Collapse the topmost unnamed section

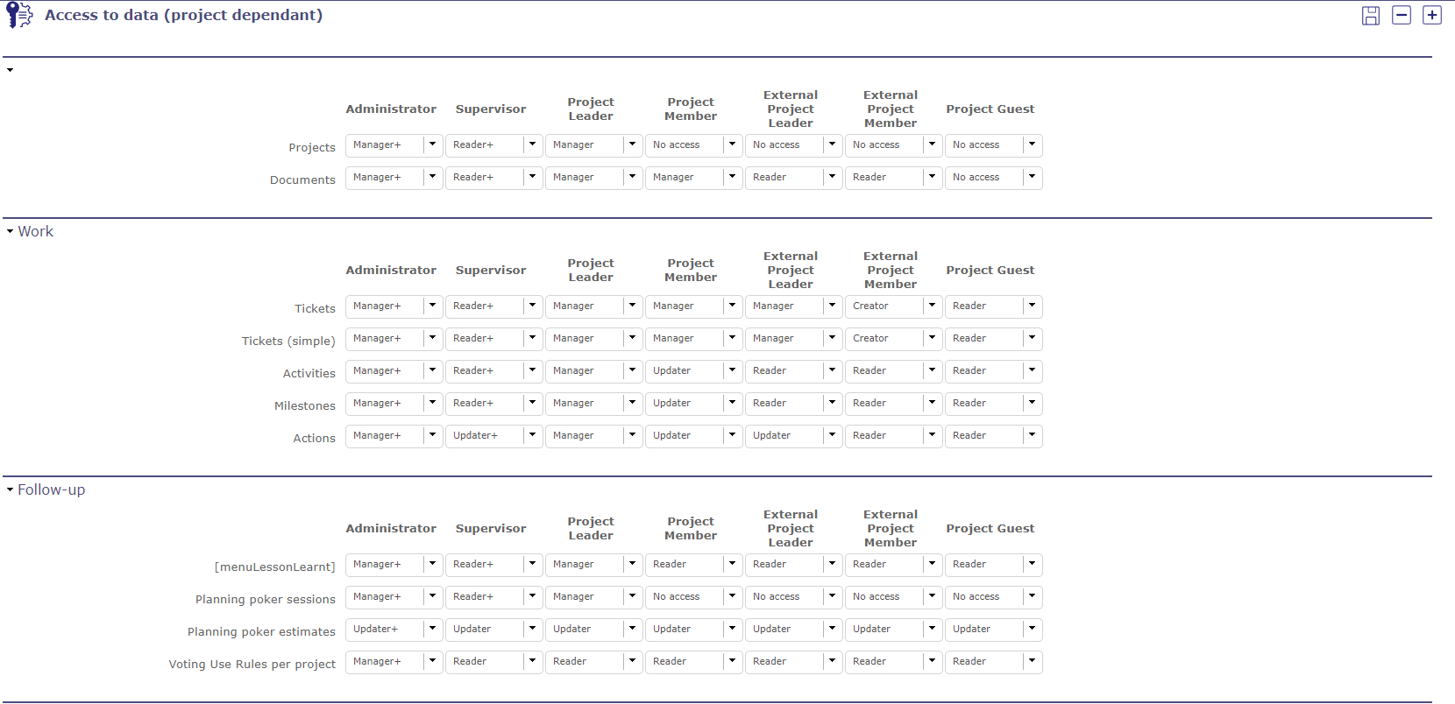pos(9,69)
